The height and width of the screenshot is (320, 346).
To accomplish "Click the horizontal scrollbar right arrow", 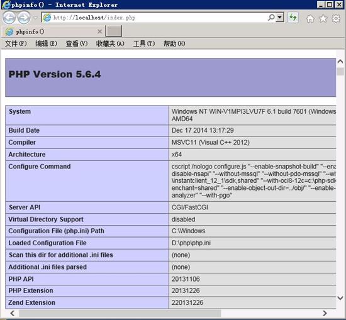I will [325, 313].
